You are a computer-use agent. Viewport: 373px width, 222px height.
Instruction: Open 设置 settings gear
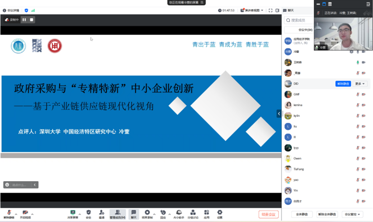[219, 214]
